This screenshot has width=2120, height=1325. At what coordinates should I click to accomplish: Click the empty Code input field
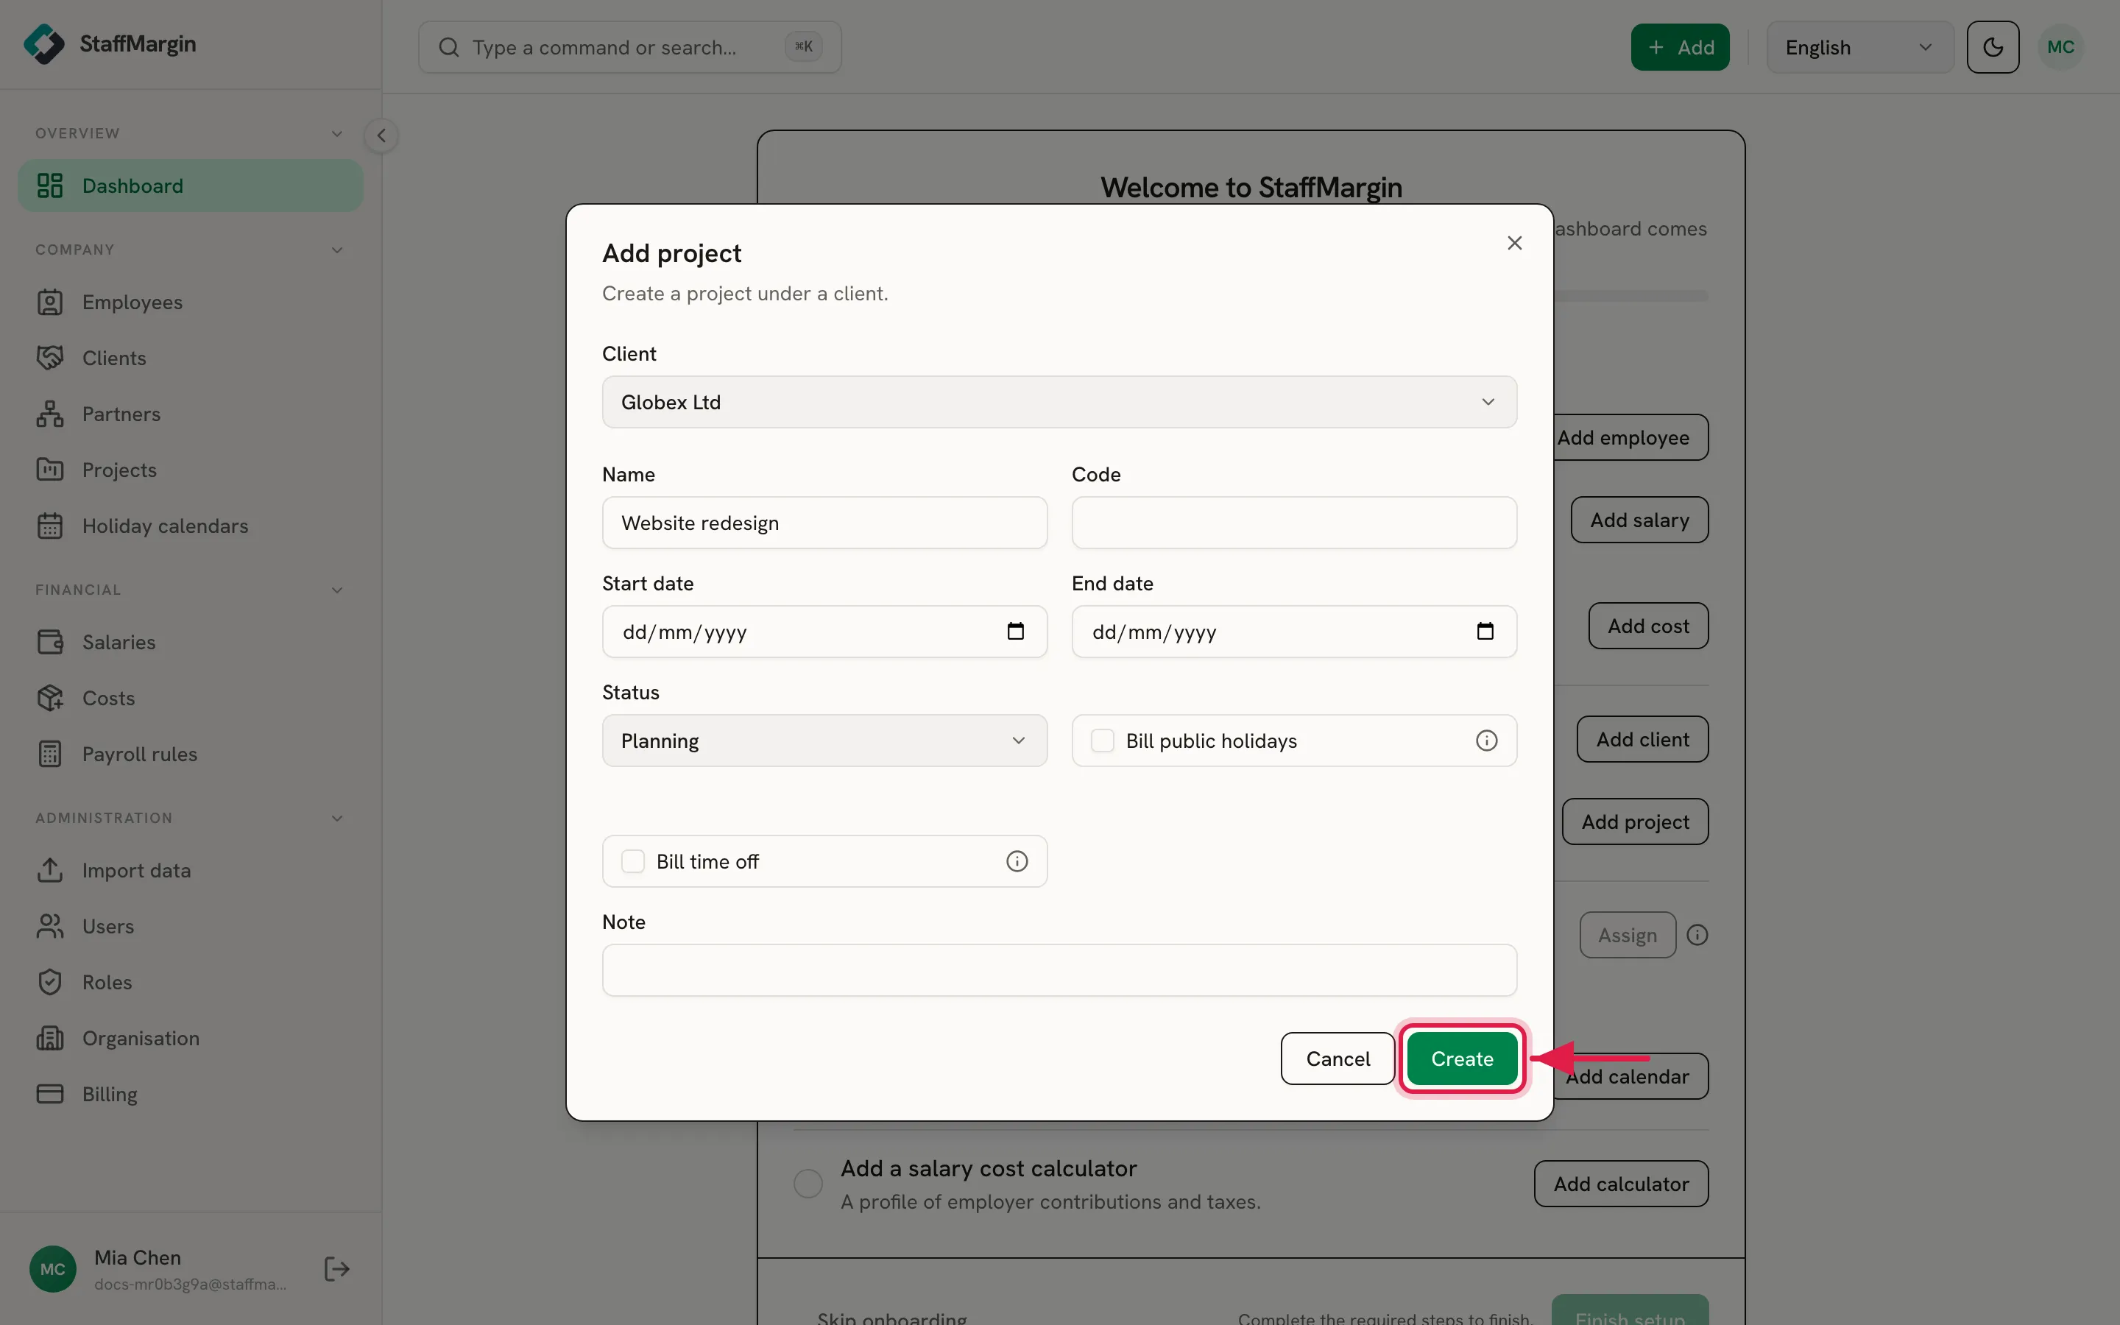click(x=1294, y=523)
